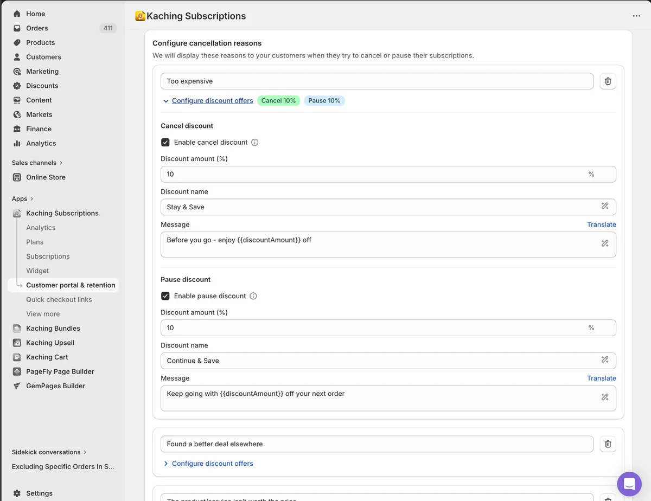Image resolution: width=651 pixels, height=501 pixels.
Task: Click the 'Found a better deal elsewhere' field
Action: coord(377,444)
